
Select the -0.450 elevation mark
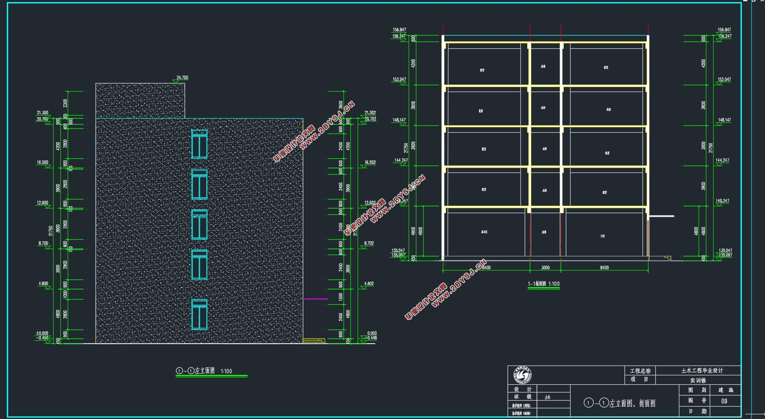coord(42,338)
